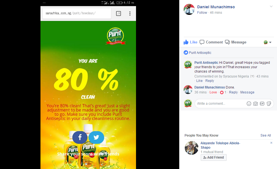
Task: Open the sticker picker icon
Action: pos(269,104)
